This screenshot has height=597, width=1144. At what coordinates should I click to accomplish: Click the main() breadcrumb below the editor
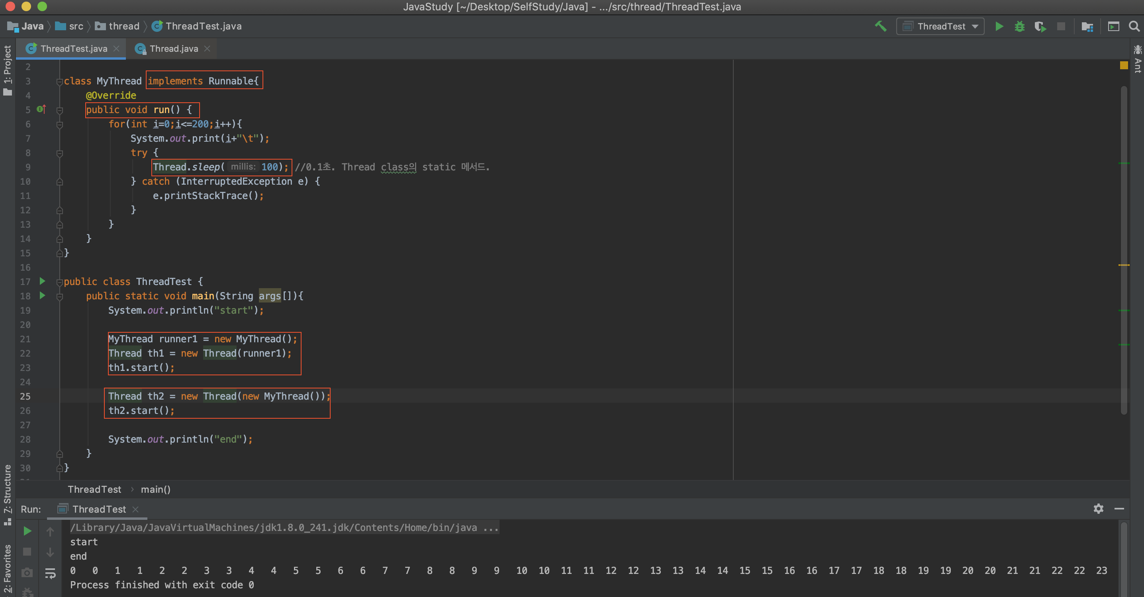point(155,489)
